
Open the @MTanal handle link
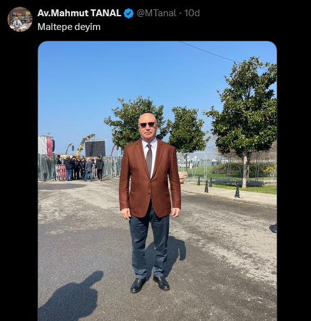click(x=156, y=13)
